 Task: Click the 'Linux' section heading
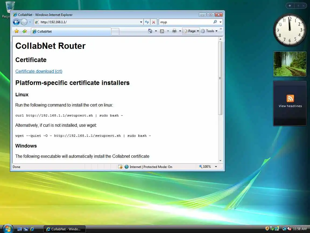[x=22, y=94]
